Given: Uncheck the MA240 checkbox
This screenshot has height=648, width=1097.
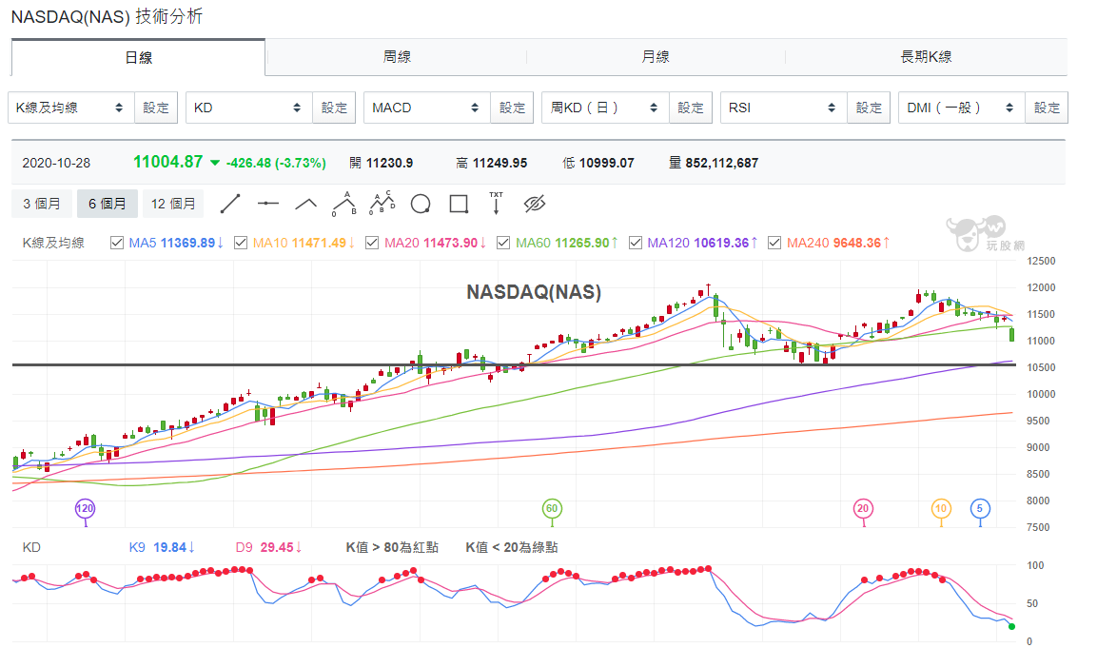Looking at the screenshot, I should [x=774, y=243].
